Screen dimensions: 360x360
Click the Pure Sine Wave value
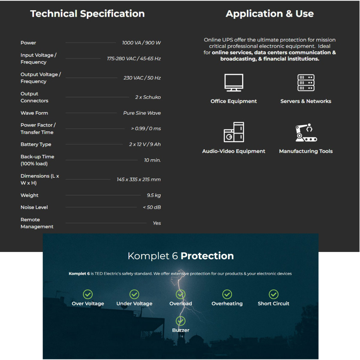pyautogui.click(x=142, y=113)
